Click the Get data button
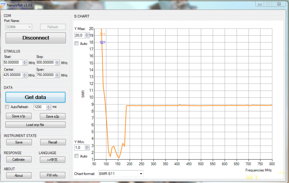Viewport: 289px width, 183px height. 35,97
